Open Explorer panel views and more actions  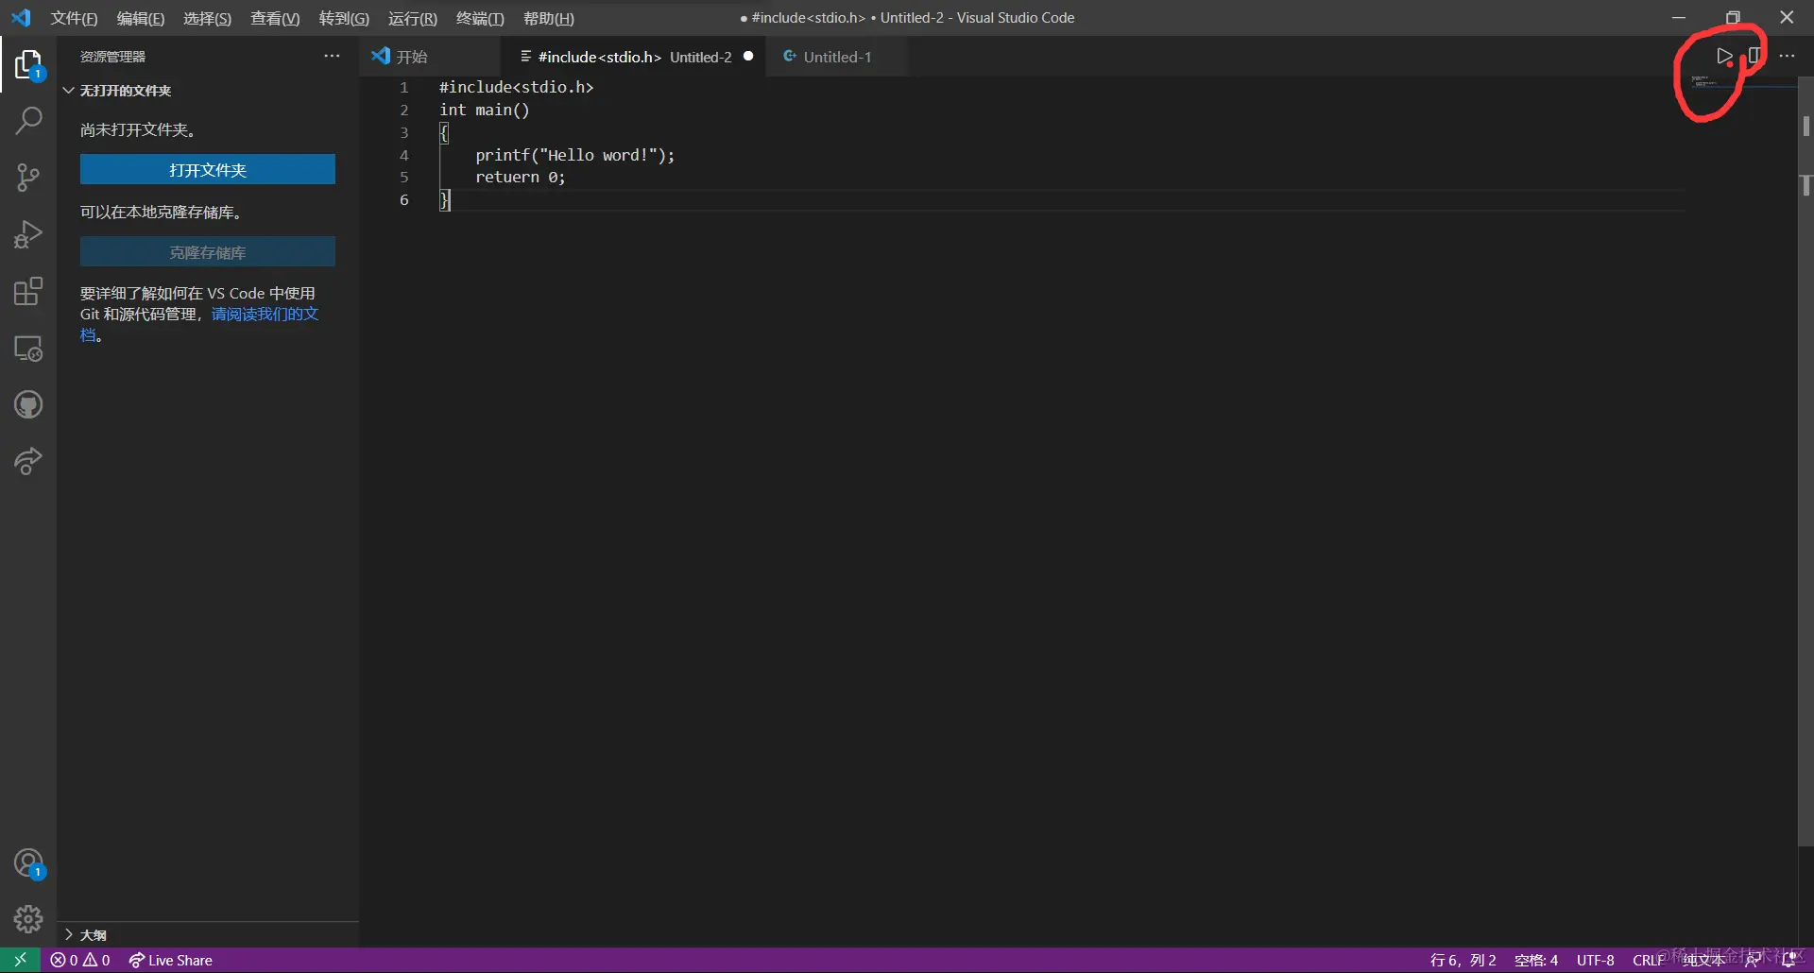point(332,56)
